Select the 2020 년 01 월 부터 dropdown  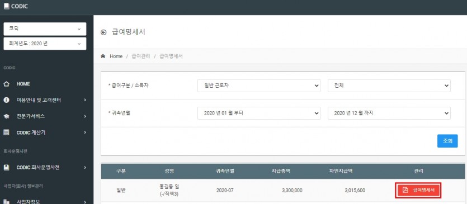259,113
